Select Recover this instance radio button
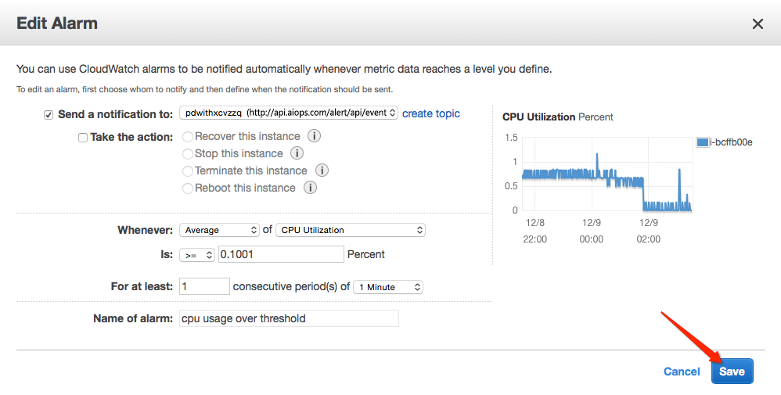The height and width of the screenshot is (395, 781). click(188, 136)
